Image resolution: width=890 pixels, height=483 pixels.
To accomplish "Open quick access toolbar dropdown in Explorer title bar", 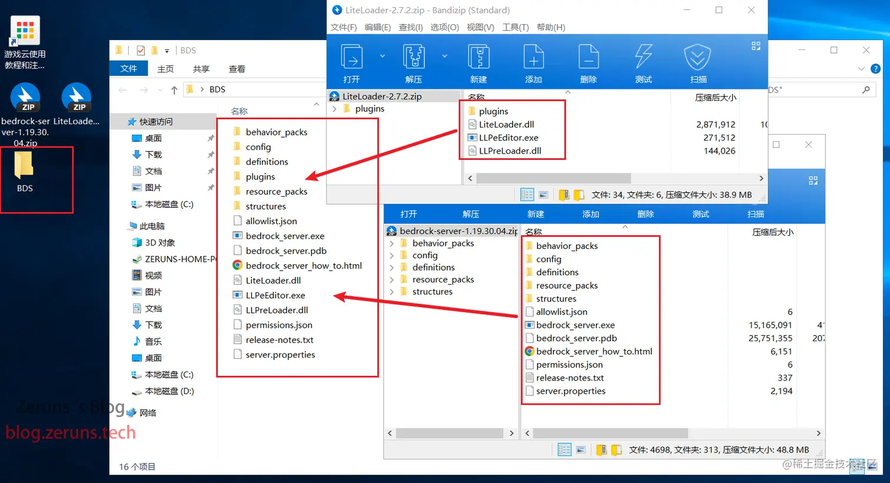I will point(167,51).
